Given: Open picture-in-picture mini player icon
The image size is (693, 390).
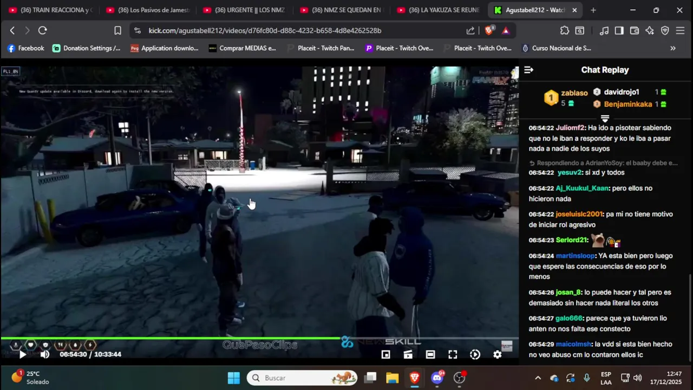Looking at the screenshot, I should tap(385, 355).
